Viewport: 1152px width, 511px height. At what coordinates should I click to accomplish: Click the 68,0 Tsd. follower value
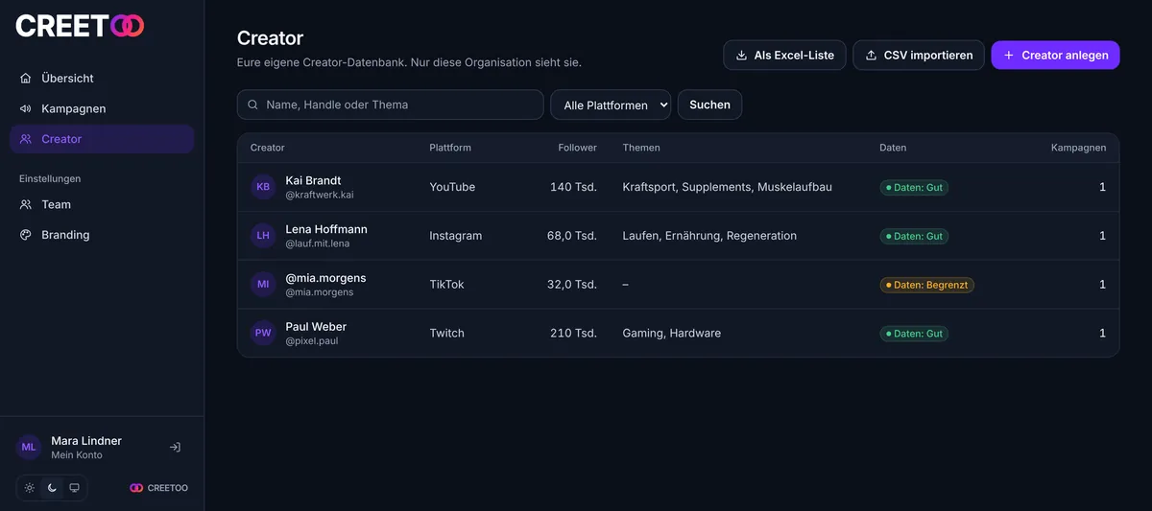point(572,237)
